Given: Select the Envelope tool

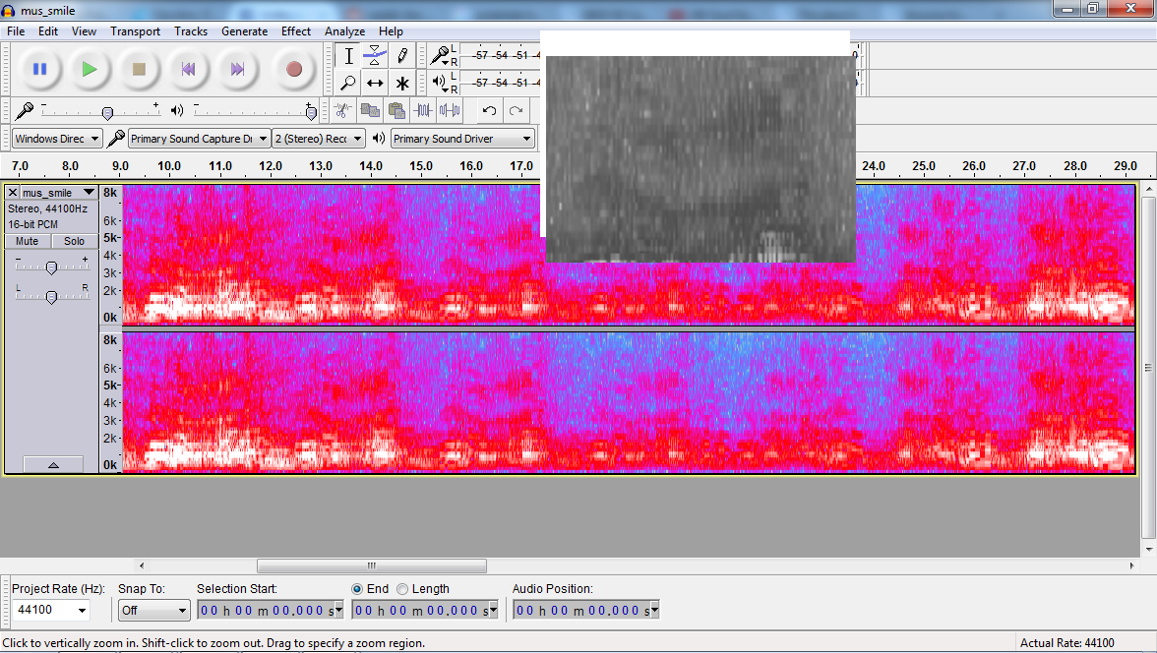Looking at the screenshot, I should click(375, 56).
